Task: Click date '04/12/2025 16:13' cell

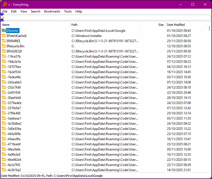Action: point(179,67)
